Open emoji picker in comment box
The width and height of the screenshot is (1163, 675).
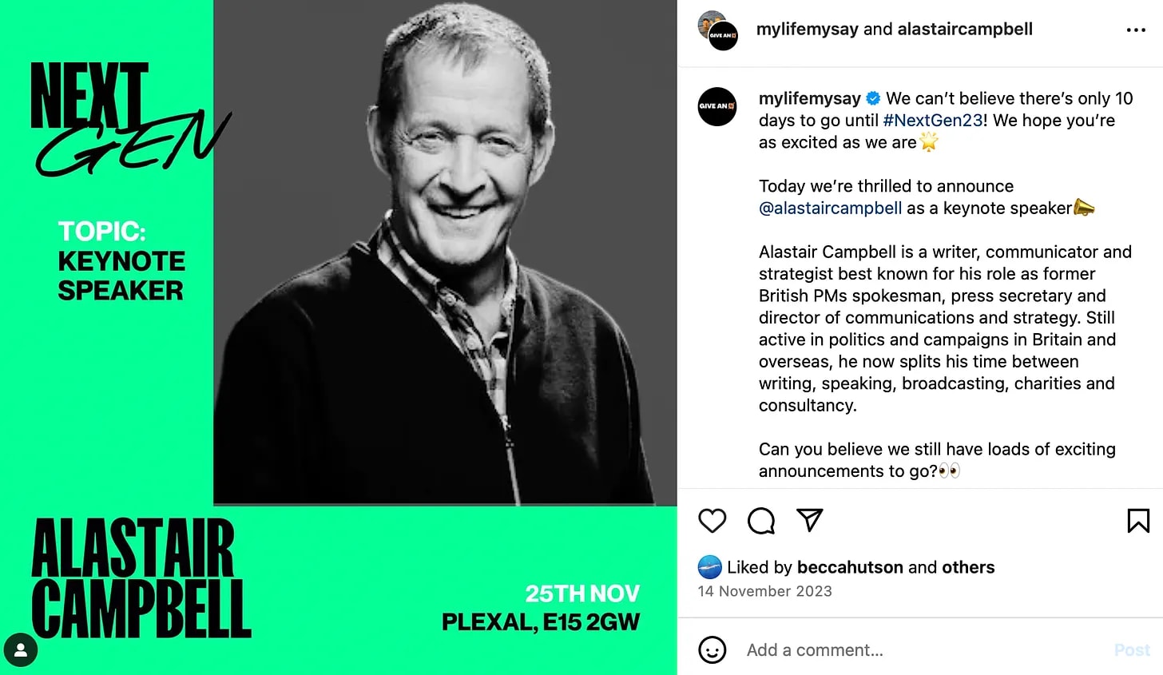(712, 649)
